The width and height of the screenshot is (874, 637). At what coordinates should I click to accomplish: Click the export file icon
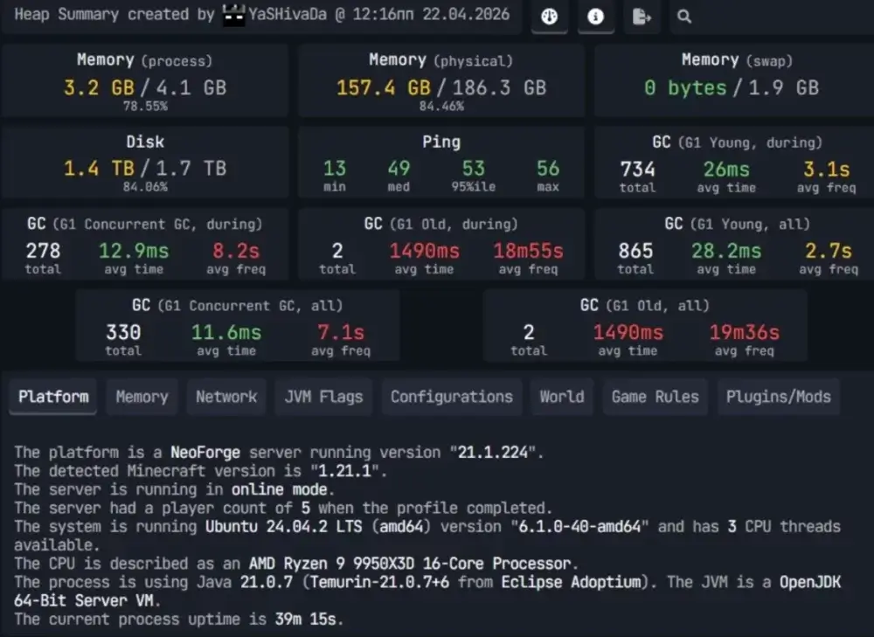(x=642, y=17)
